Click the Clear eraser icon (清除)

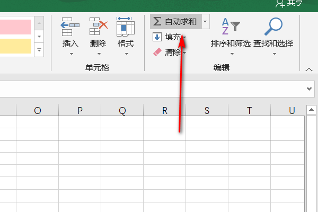tap(157, 52)
